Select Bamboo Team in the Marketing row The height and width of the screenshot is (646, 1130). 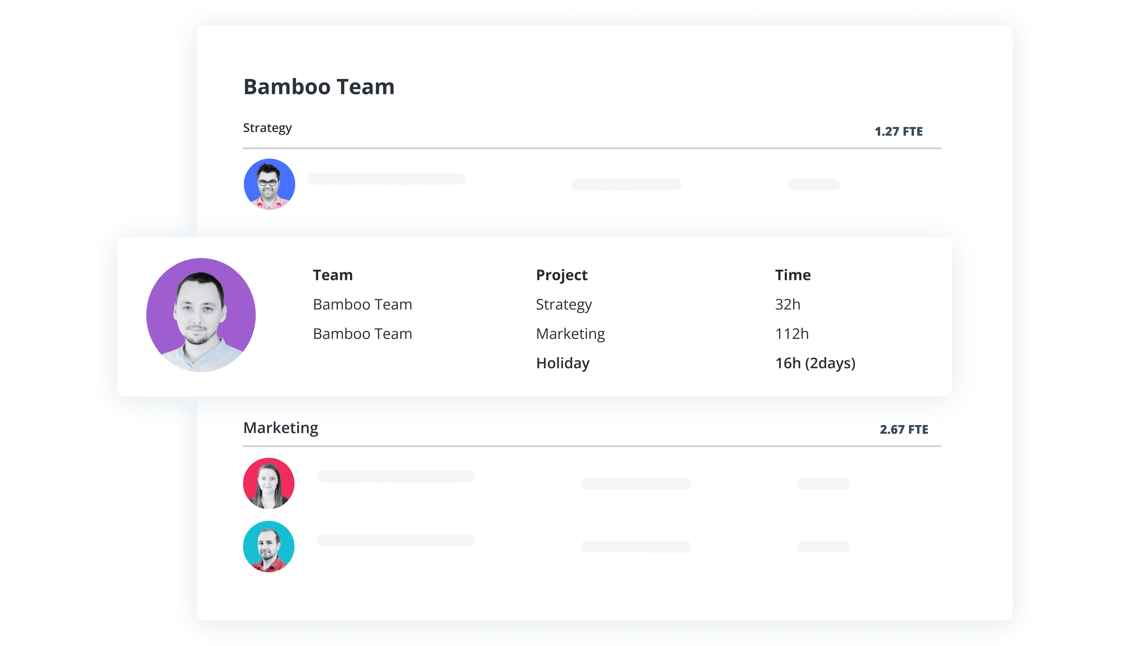362,334
